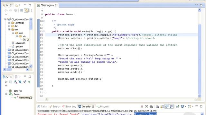Screen dimensions: 206x115
Task: Click Focus on Active Task in Outline
Action: pos(6,82)
